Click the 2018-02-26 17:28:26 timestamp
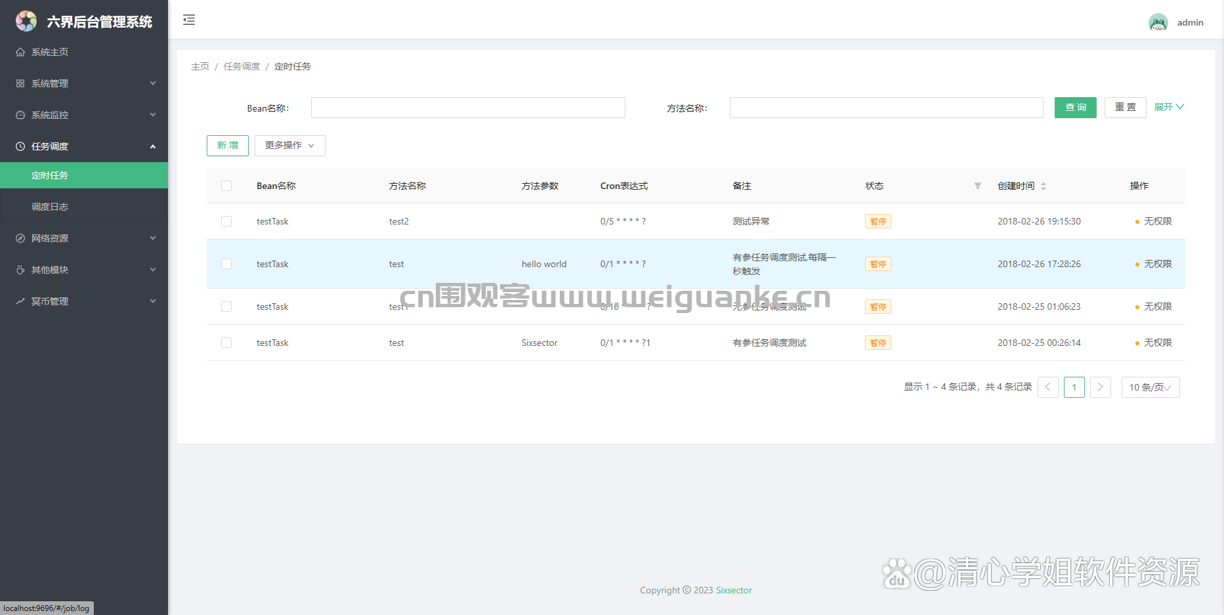Screen dimensions: 1224x615 pyautogui.click(x=1040, y=264)
